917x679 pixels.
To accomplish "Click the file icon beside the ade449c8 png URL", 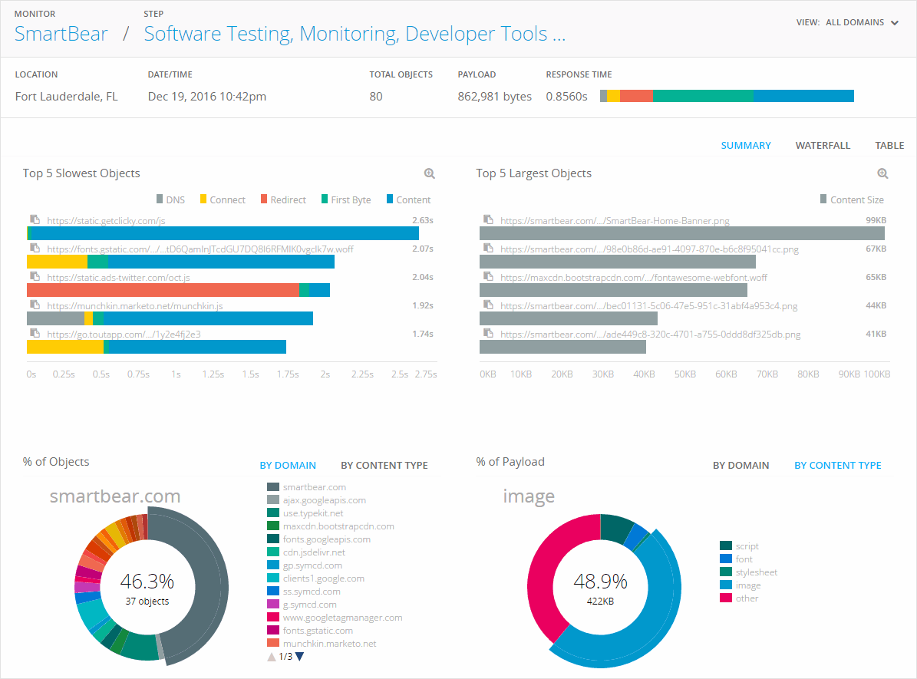I will pyautogui.click(x=488, y=333).
